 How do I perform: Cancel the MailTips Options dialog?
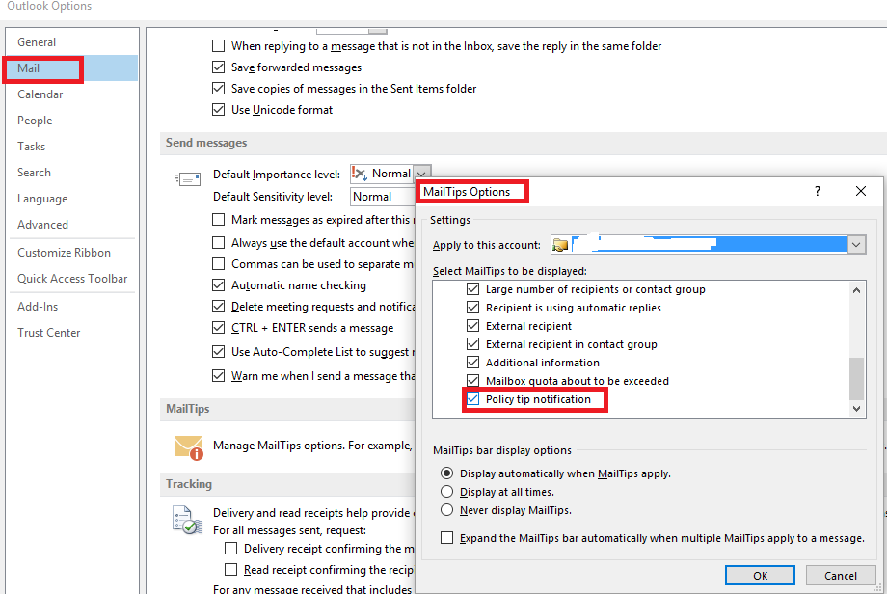click(x=840, y=575)
